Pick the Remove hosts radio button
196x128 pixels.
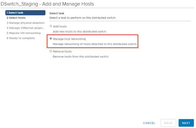[x=51, y=51]
